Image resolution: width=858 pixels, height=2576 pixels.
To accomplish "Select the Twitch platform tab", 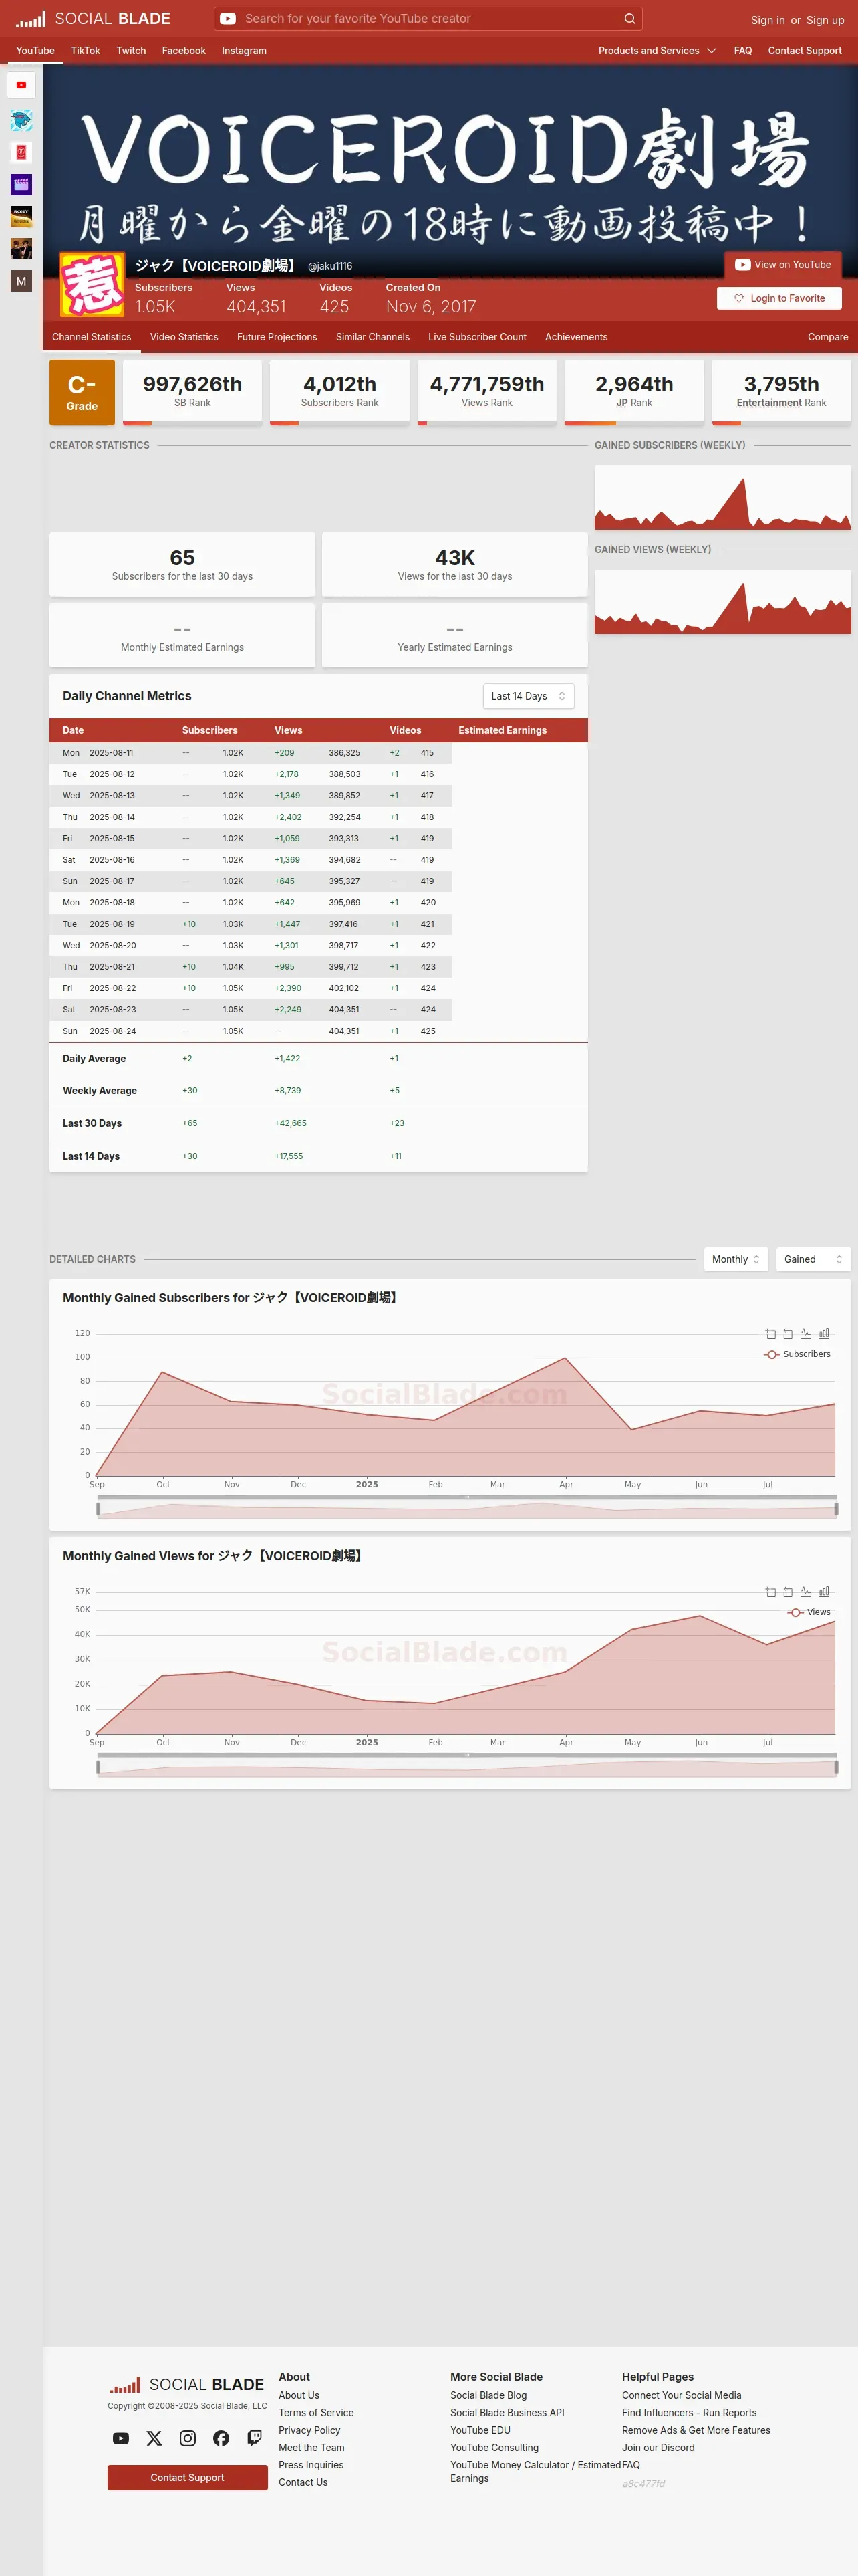I will coord(131,51).
